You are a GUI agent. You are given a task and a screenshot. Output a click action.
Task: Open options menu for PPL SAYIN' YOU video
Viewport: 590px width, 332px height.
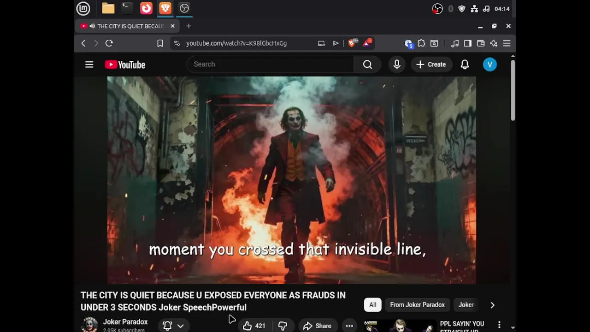point(499,325)
